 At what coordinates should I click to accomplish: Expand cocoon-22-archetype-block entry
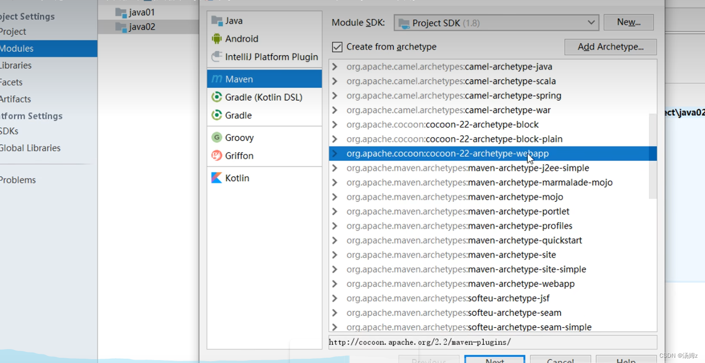click(x=335, y=125)
